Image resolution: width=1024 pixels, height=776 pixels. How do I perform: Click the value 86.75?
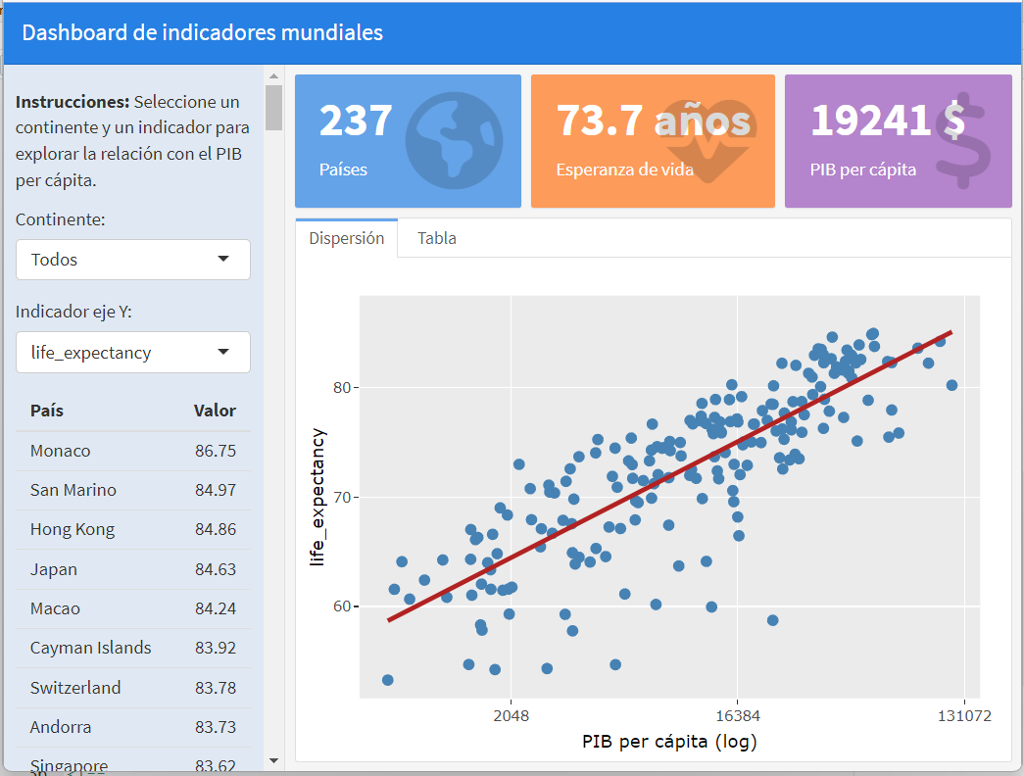(216, 451)
